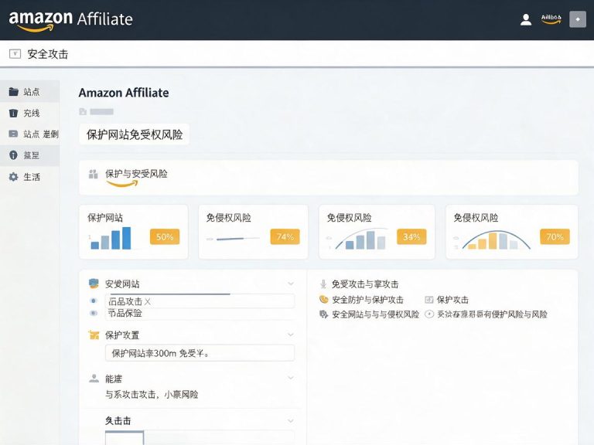Expand the bottom 击击 section chevron
The width and height of the screenshot is (594, 445).
pos(291,420)
